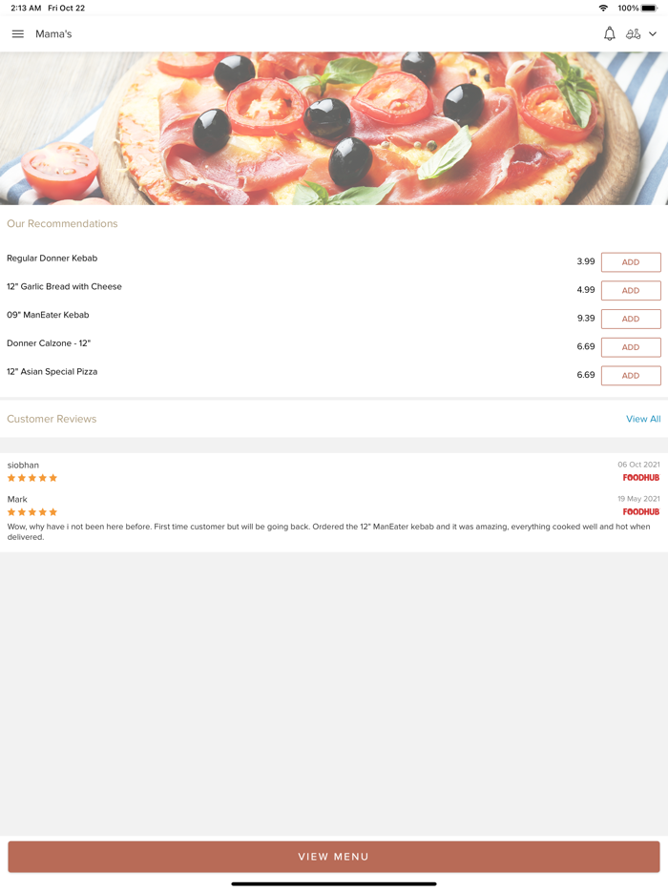
Task: Tap the notification bell icon
Action: point(610,34)
